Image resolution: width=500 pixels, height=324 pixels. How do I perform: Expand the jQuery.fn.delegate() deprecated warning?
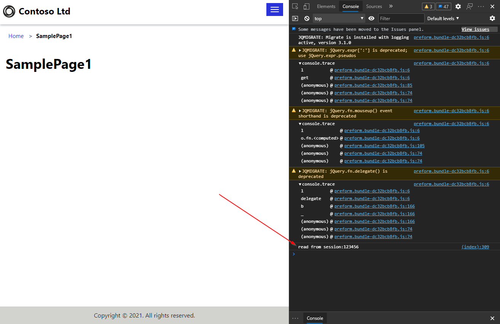(x=300, y=171)
